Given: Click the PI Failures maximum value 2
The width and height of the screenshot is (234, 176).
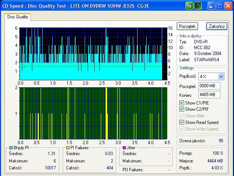Looking at the screenshot, I should click(x=112, y=161).
